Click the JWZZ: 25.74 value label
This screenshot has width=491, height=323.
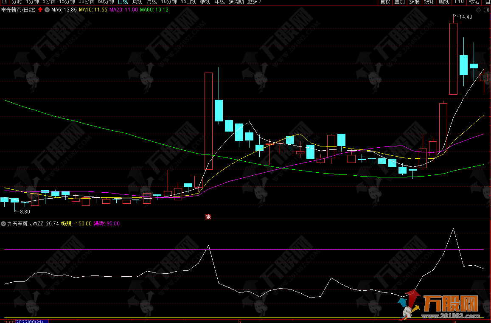click(45, 224)
